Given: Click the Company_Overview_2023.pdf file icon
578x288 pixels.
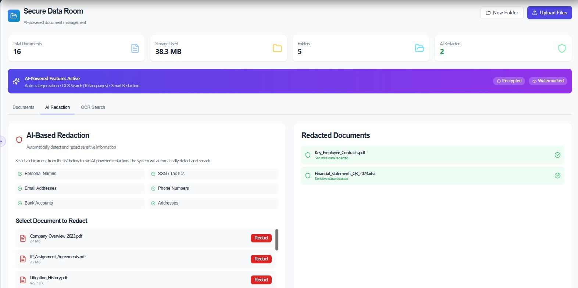Looking at the screenshot, I should tap(23, 238).
